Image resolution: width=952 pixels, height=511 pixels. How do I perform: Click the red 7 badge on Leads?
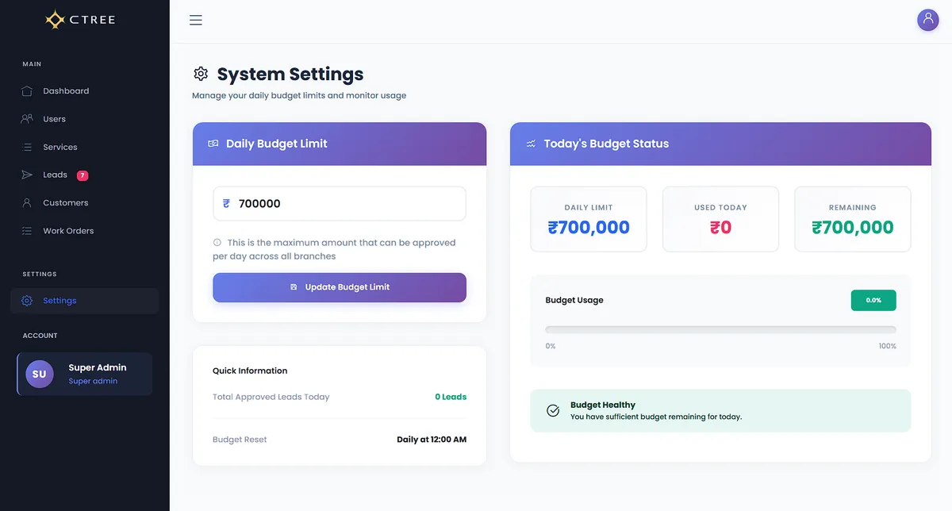(83, 175)
